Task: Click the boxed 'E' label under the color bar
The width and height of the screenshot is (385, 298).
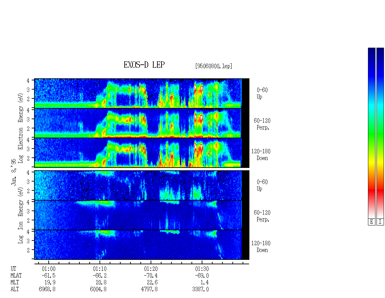Action: (x=371, y=222)
